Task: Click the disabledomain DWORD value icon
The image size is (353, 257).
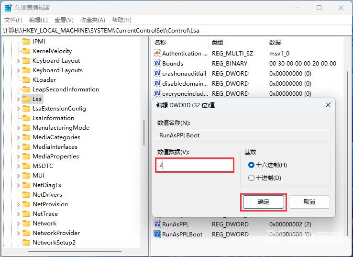Action: pos(157,83)
